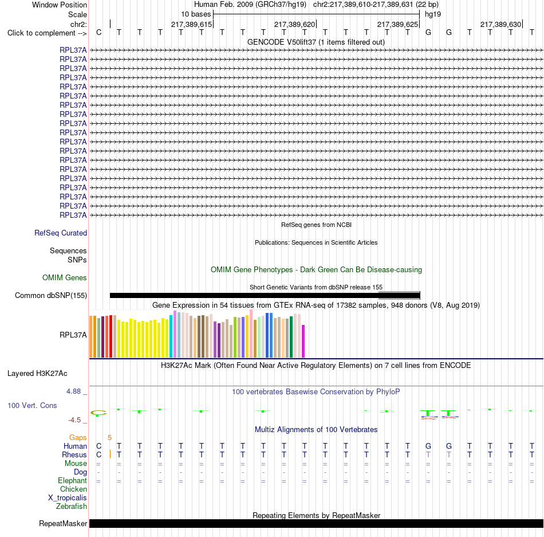Click the -4.5 lower axis value
This screenshot has width=544, height=537.
[x=74, y=420]
